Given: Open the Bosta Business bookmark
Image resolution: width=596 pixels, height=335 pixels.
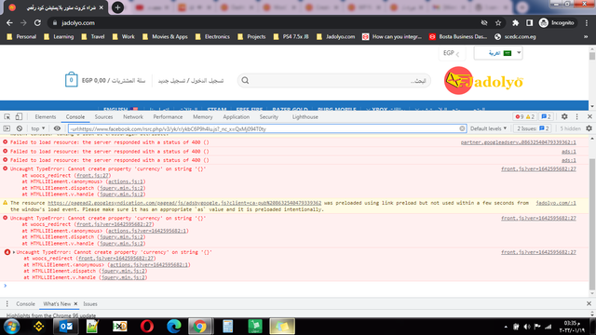Looking at the screenshot, I should pos(458,36).
